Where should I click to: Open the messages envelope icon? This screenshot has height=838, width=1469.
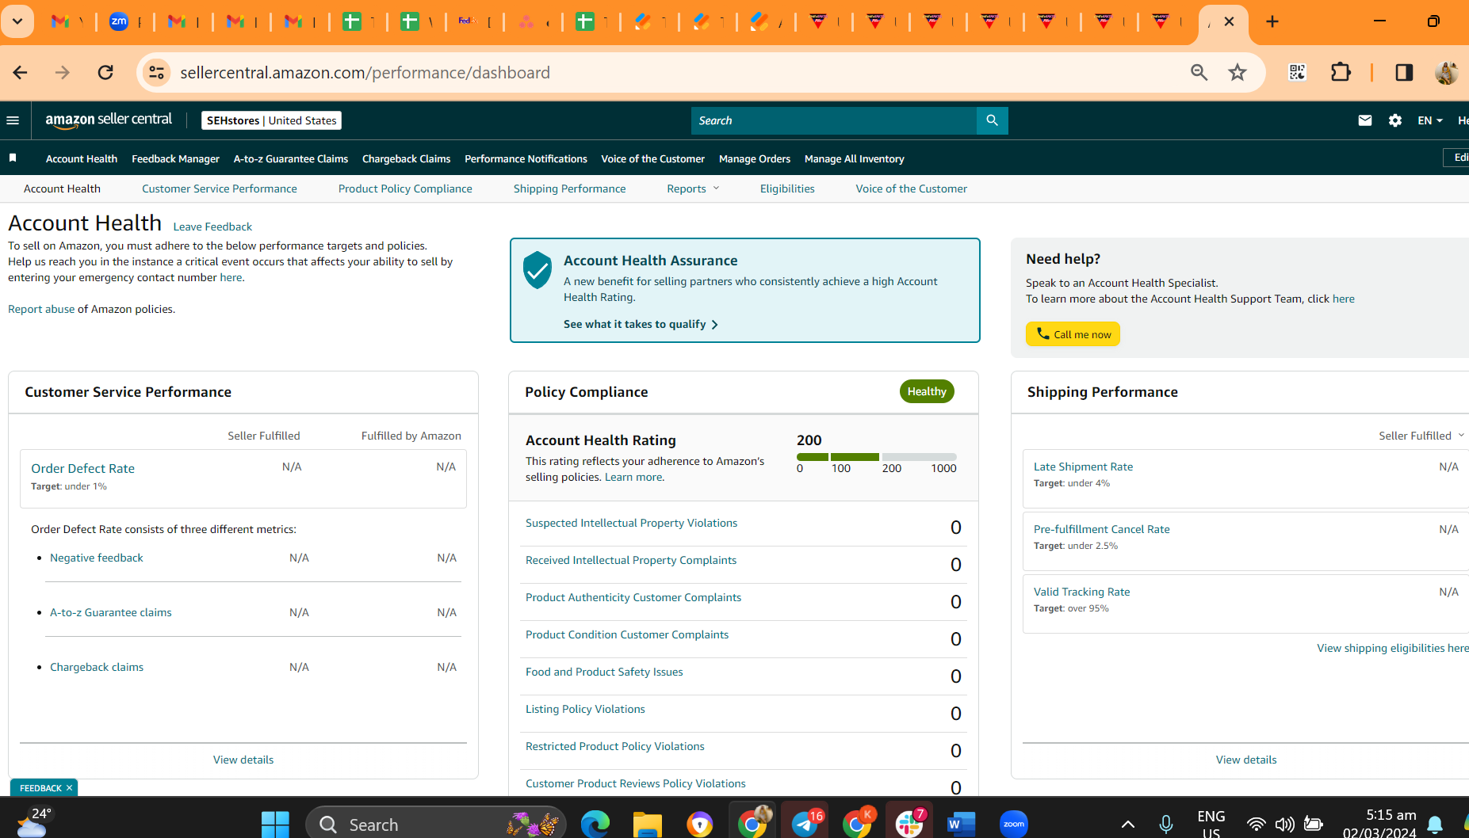coord(1365,120)
